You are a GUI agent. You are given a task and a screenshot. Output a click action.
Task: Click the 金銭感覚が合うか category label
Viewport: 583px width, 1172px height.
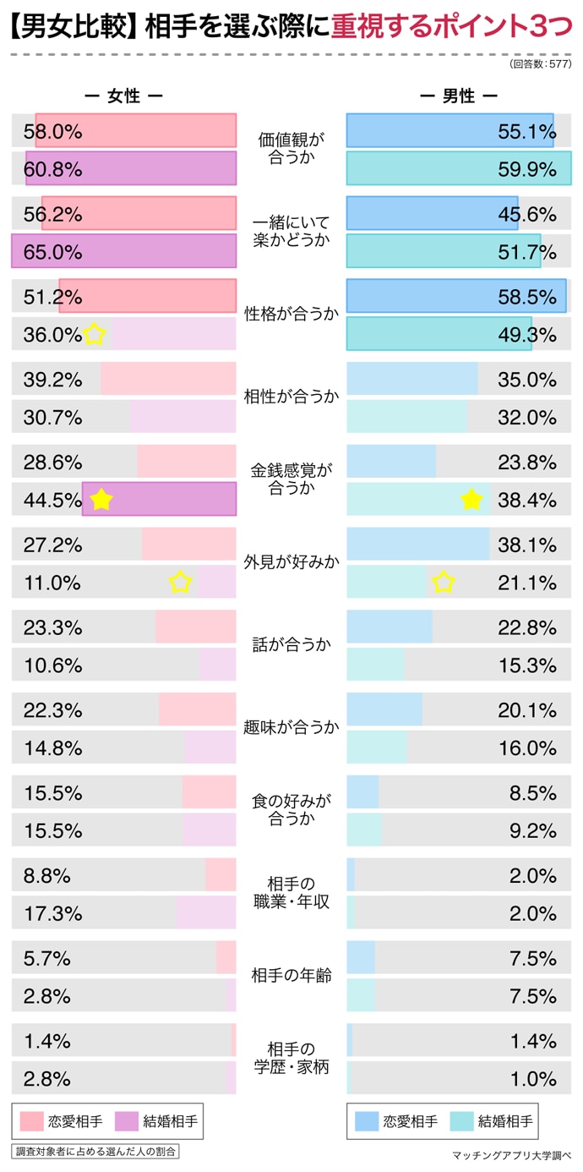point(291,479)
